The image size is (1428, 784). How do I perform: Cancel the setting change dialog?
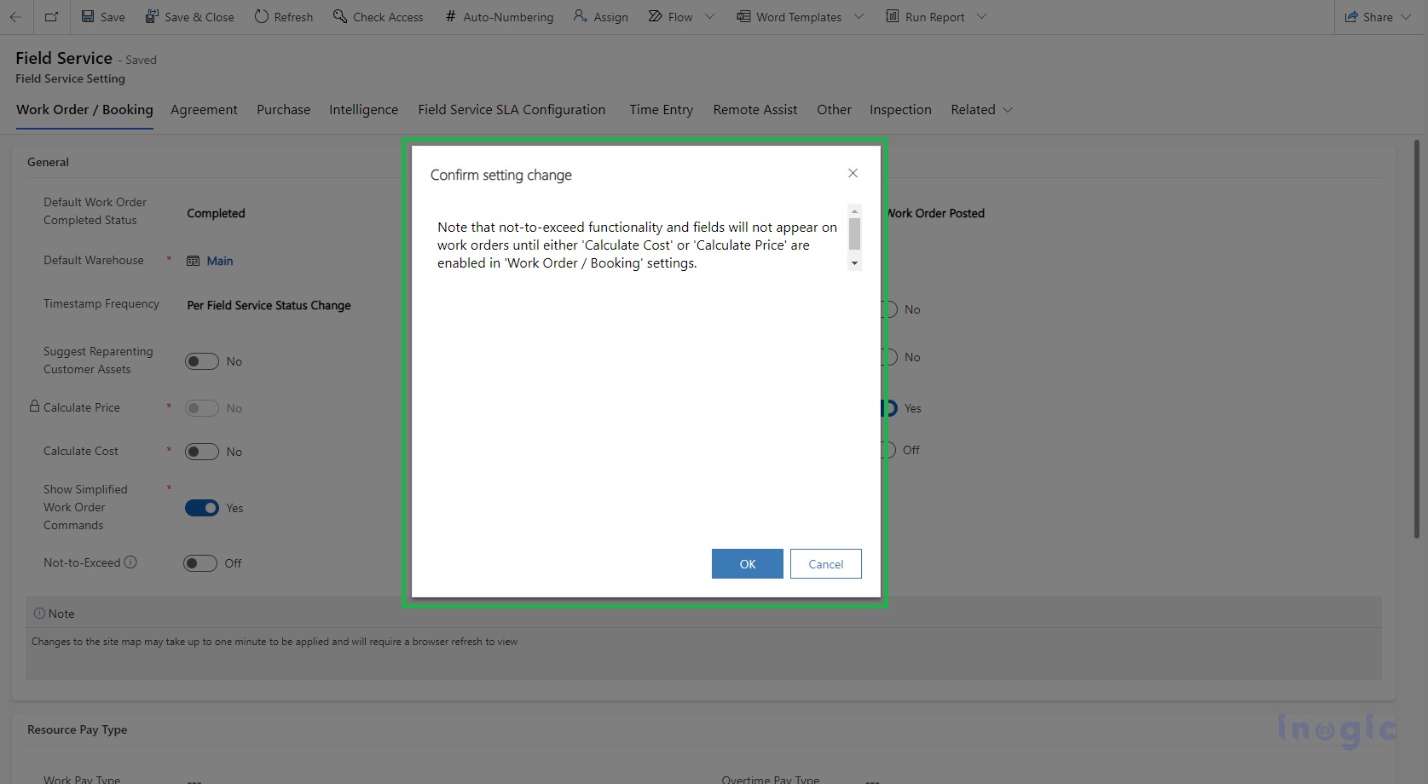[x=824, y=563]
